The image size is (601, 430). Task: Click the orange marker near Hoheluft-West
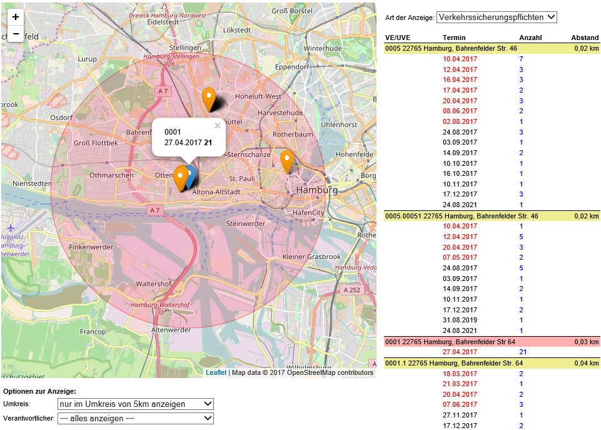tap(208, 100)
